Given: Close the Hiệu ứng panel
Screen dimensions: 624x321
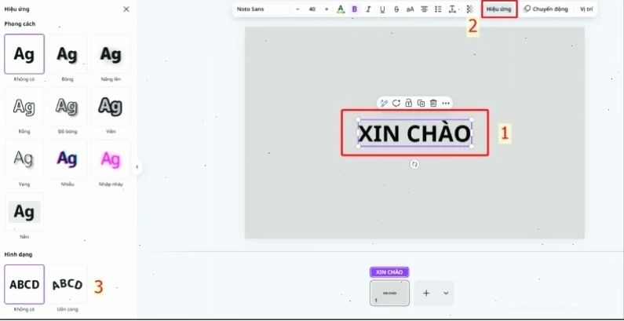Looking at the screenshot, I should [126, 9].
